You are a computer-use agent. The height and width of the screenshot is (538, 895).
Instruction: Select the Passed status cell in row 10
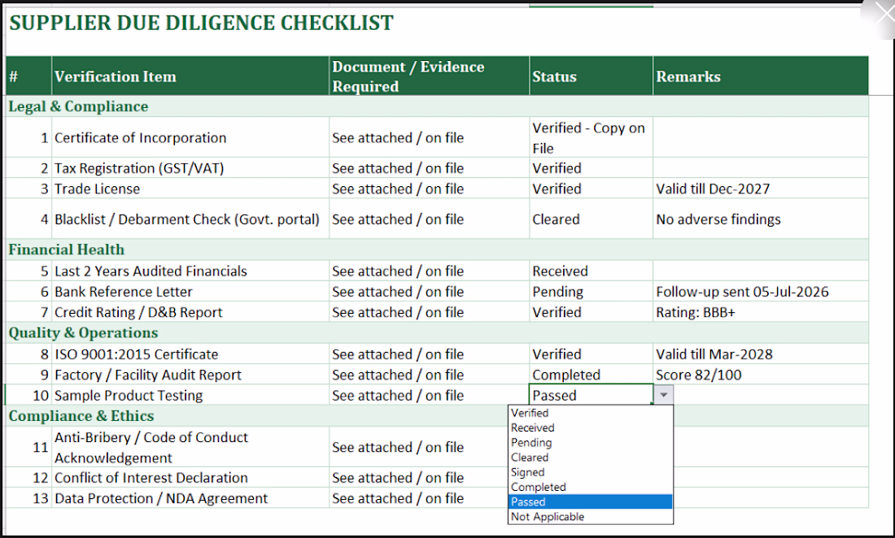pos(592,395)
